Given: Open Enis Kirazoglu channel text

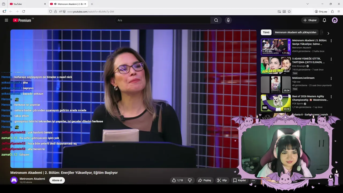Looking at the screenshot, I should coord(299,66).
